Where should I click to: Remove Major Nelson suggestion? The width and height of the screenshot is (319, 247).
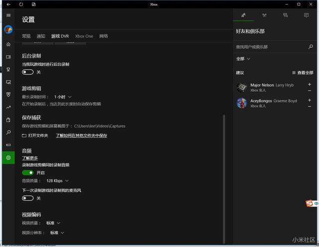pyautogui.click(x=310, y=91)
